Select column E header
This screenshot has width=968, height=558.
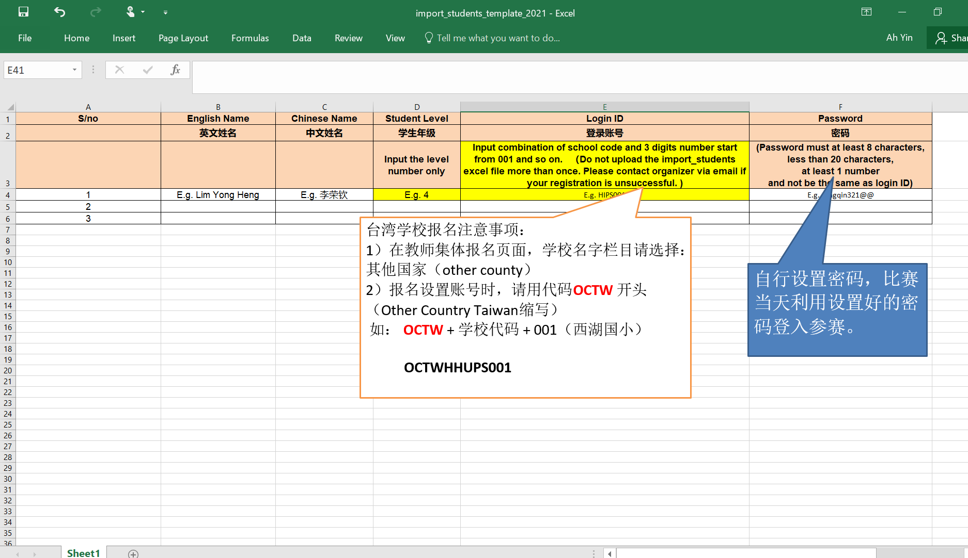[x=604, y=107]
